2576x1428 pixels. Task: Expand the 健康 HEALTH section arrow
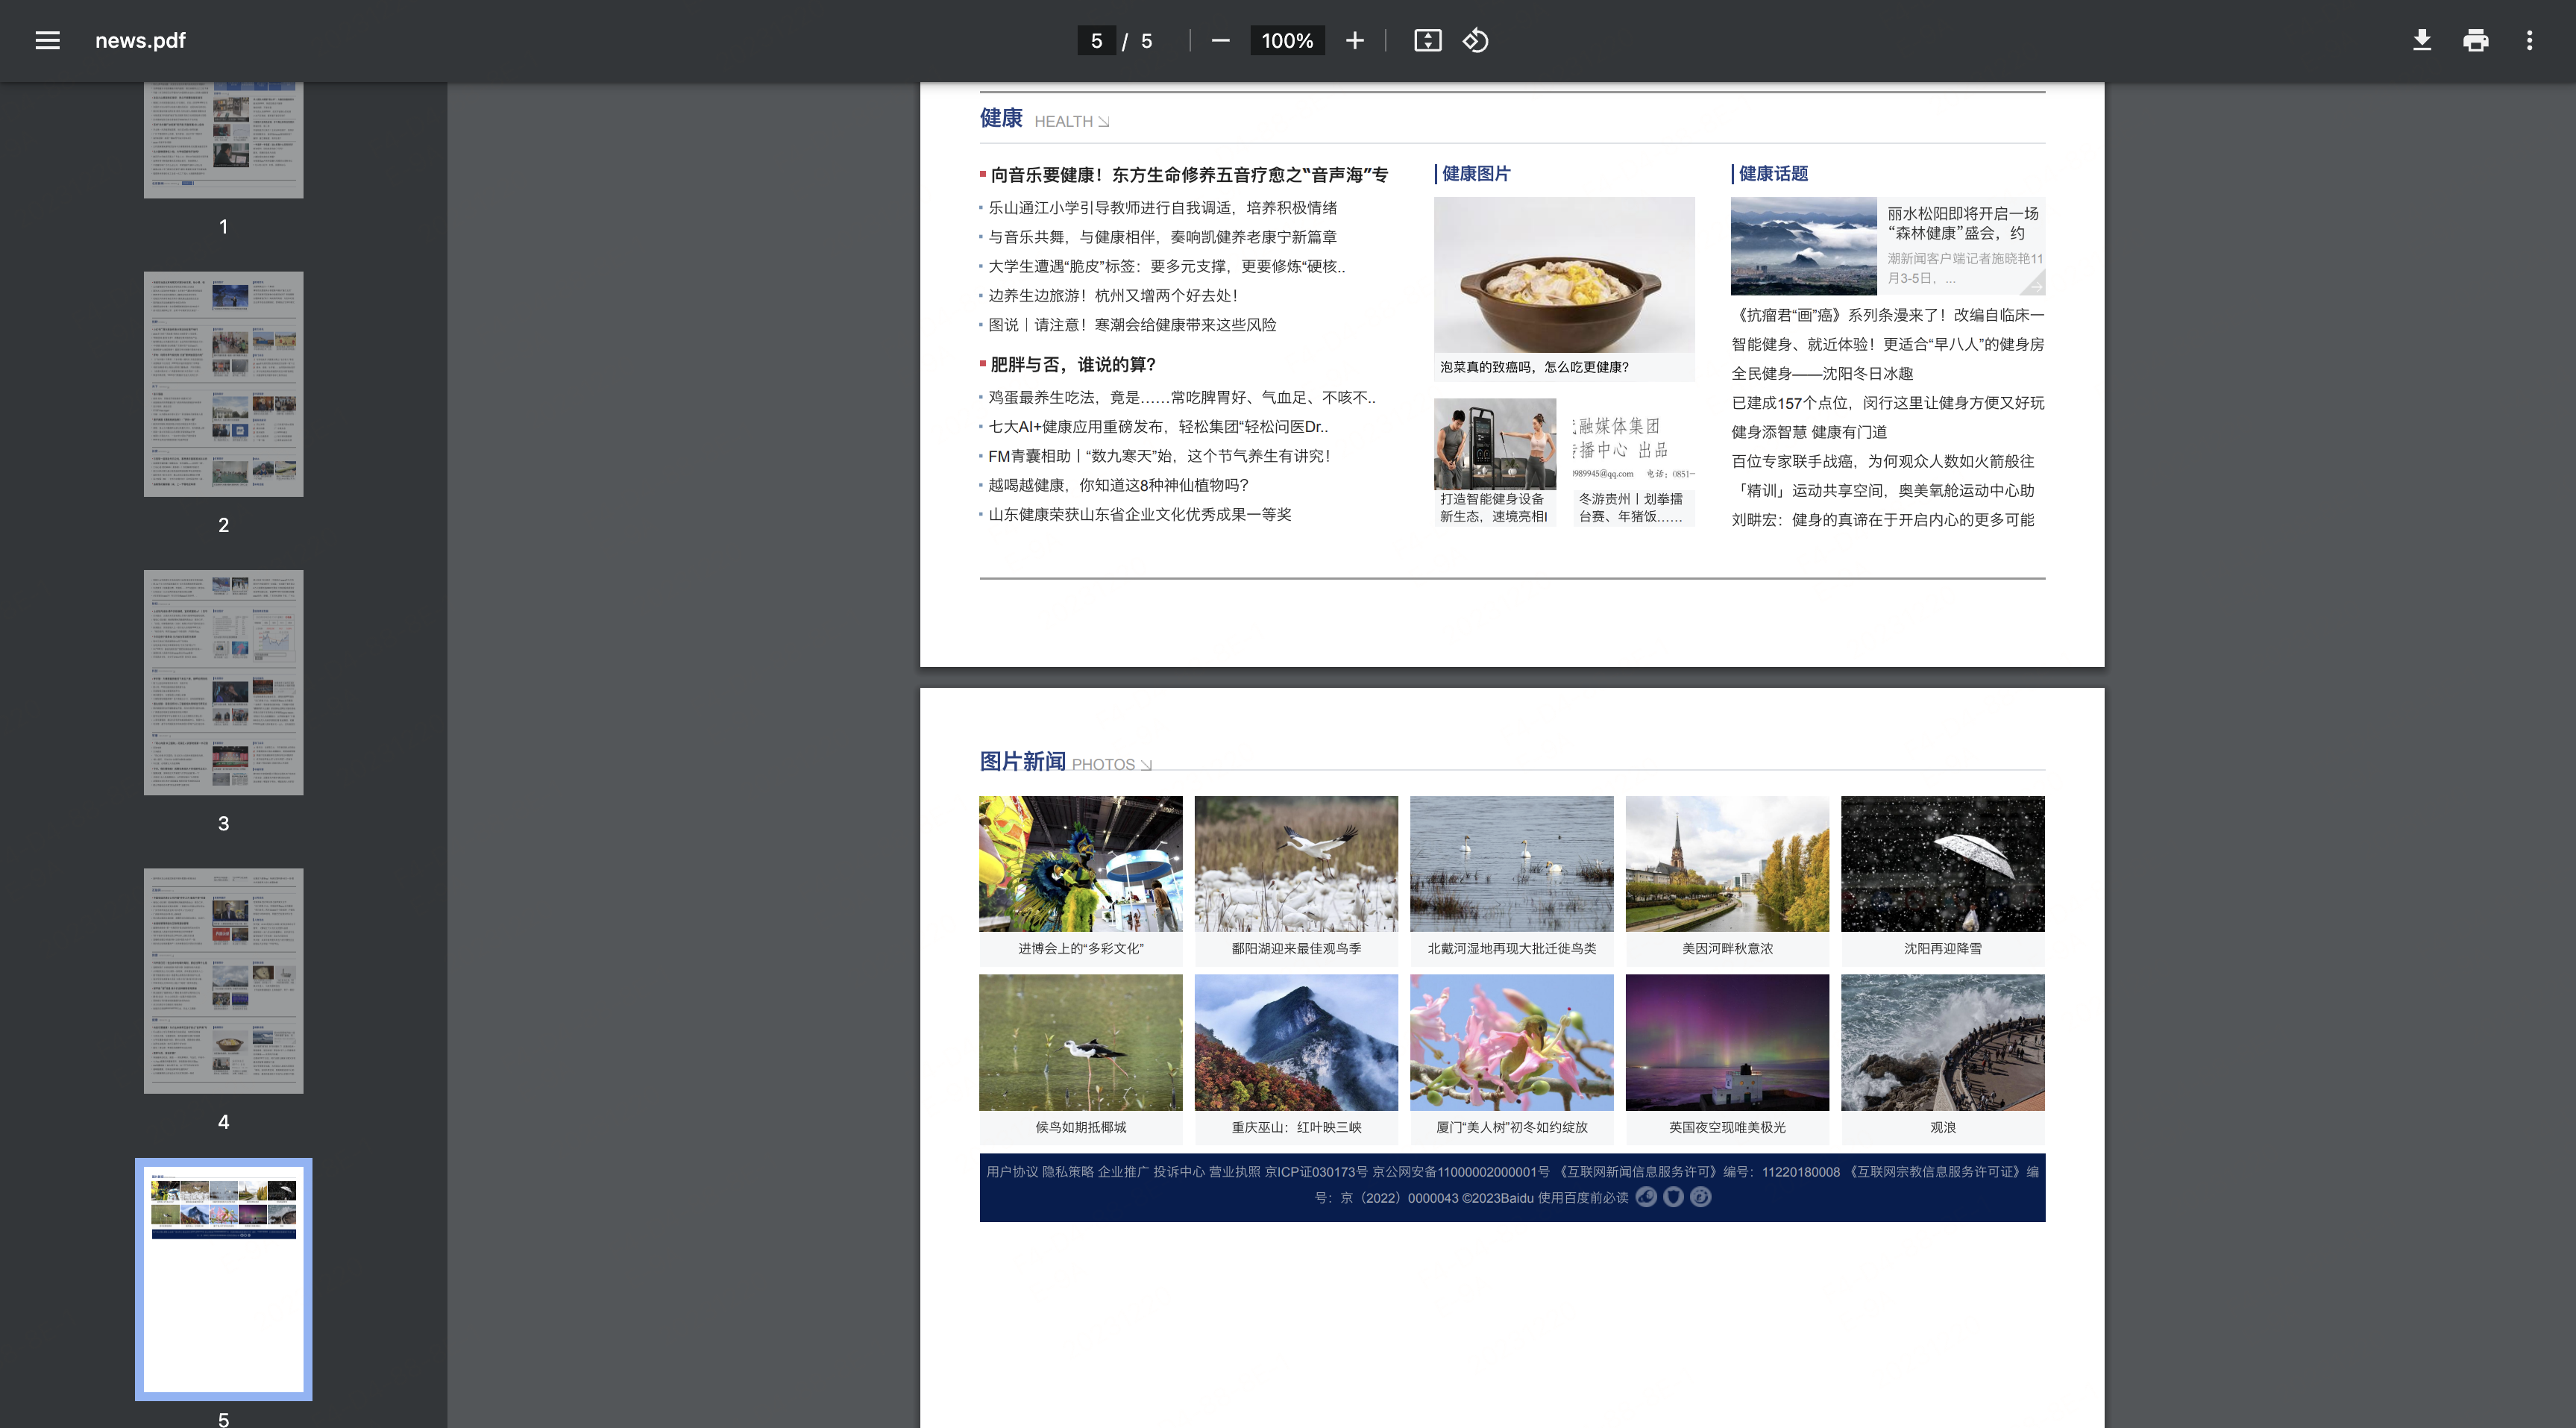click(x=1103, y=122)
